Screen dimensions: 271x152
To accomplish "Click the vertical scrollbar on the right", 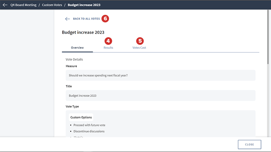I will (x=269, y=38).
